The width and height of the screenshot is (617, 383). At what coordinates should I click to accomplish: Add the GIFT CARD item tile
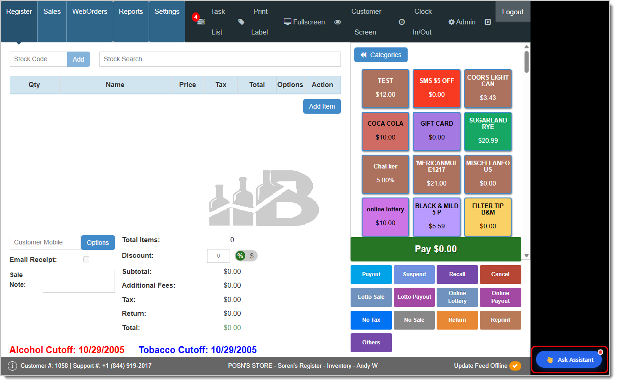coord(437,131)
